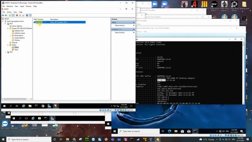Click DHCP tree horizontal scrollbar thumb
This screenshot has width=252, height=142.
pos(15,99)
